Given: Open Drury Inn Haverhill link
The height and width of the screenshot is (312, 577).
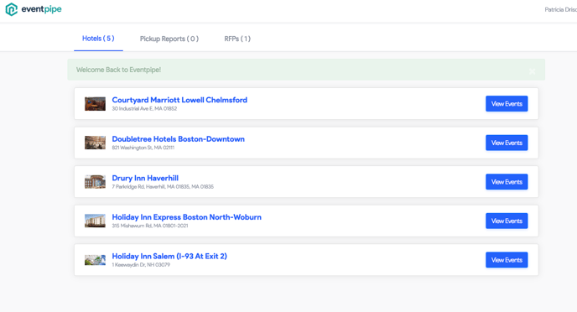Looking at the screenshot, I should [x=145, y=178].
